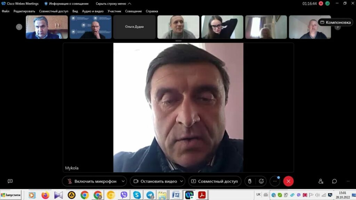Open the more options ellipsis button

click(275, 181)
